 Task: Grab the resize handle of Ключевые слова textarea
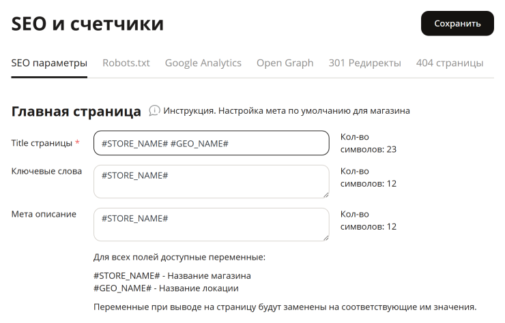(326, 195)
